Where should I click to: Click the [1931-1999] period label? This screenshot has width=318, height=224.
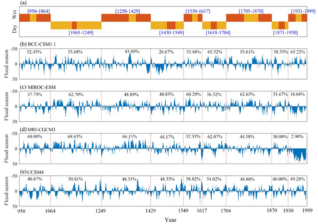[303, 11]
